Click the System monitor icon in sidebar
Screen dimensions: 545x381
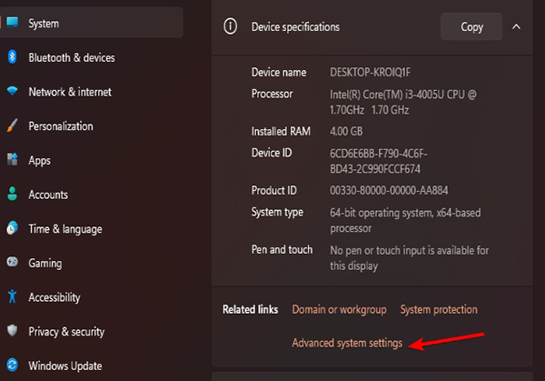coord(12,23)
